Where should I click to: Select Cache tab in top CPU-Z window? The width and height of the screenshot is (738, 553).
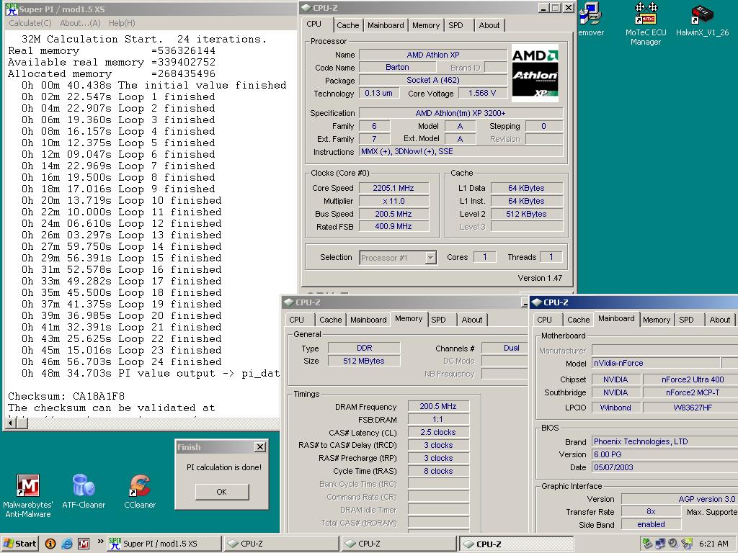pos(348,25)
